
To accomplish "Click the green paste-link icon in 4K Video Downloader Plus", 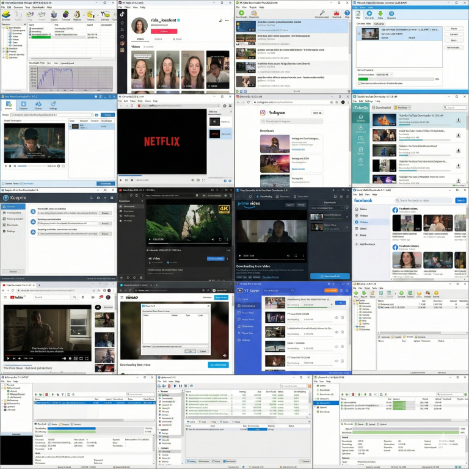I will point(241,13).
